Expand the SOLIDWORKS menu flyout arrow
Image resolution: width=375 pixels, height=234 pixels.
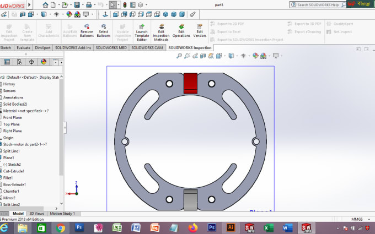[x=29, y=4]
